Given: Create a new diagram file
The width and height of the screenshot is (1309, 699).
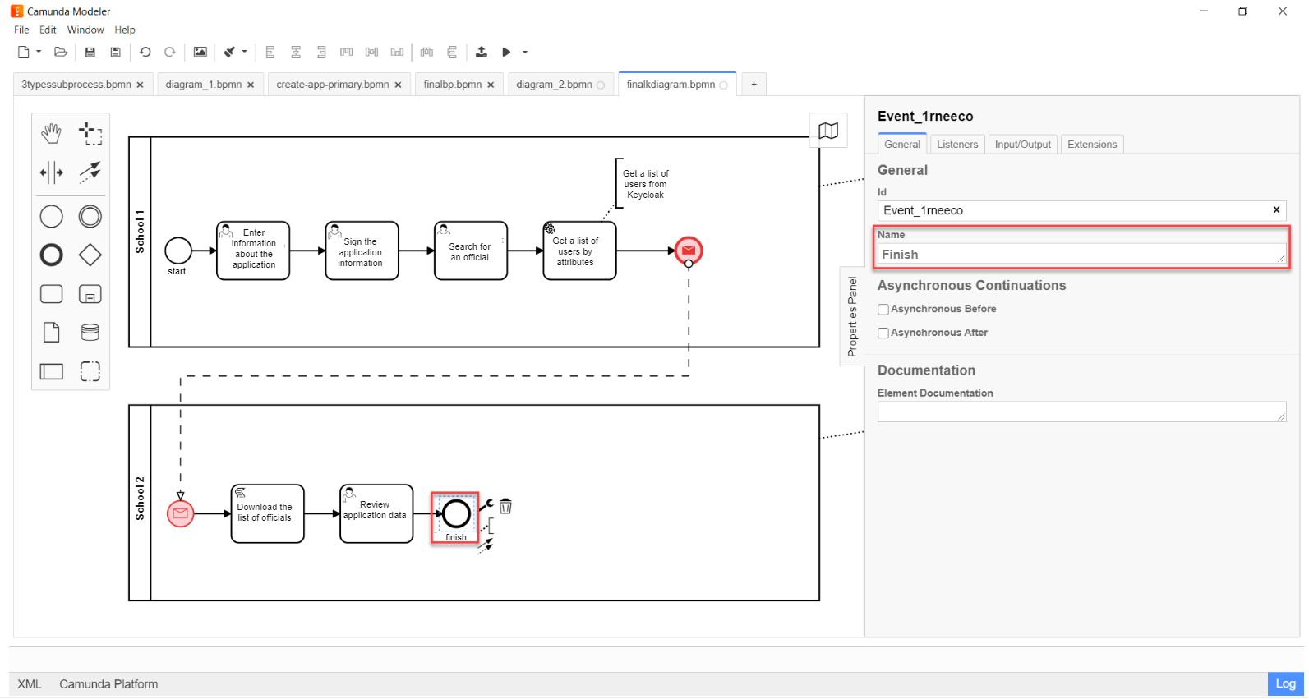Looking at the screenshot, I should [23, 52].
